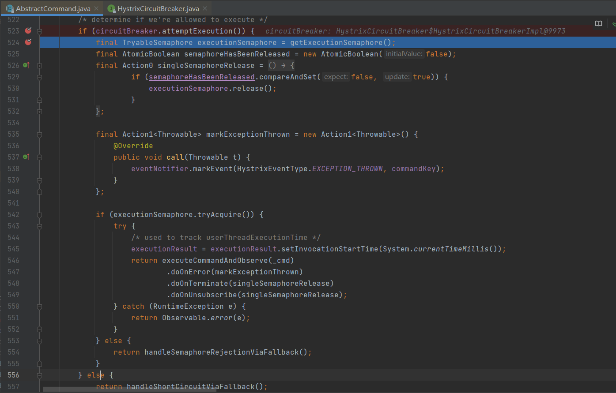Click the interface icon on HystrixCircuitBreaker.java tab
Screen dimensions: 616x393
pyautogui.click(x=112, y=8)
